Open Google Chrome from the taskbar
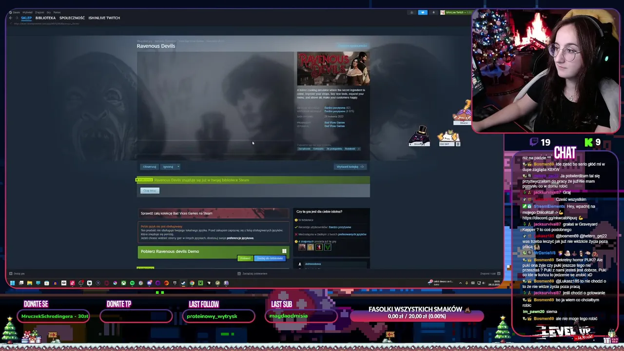 tap(192, 283)
